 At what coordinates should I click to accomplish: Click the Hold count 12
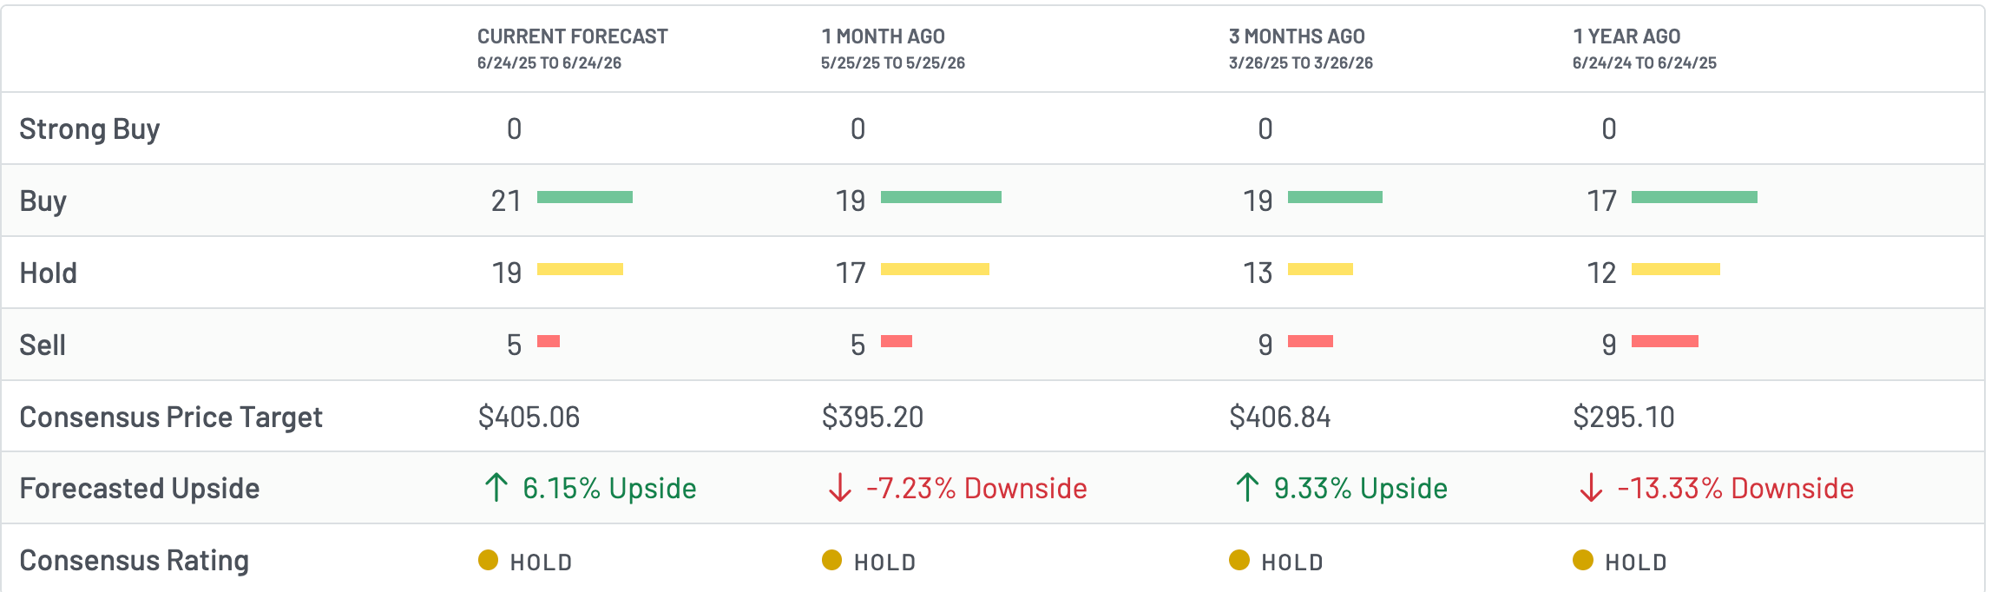[x=1601, y=273]
